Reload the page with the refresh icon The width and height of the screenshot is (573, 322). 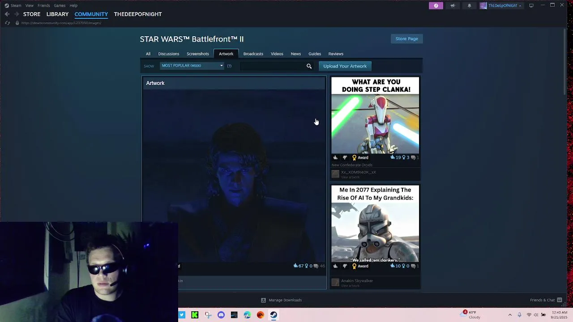(x=7, y=23)
